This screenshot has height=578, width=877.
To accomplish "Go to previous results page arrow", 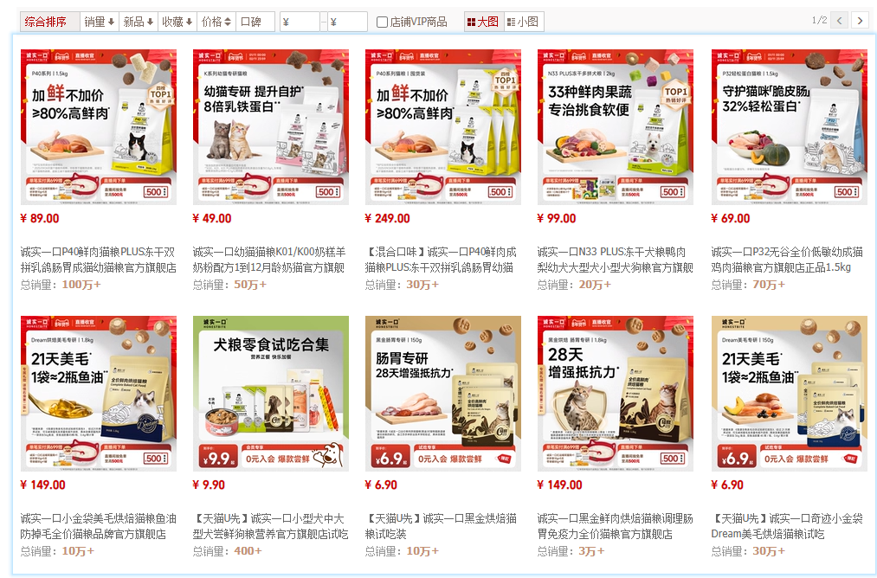I will pyautogui.click(x=839, y=21).
